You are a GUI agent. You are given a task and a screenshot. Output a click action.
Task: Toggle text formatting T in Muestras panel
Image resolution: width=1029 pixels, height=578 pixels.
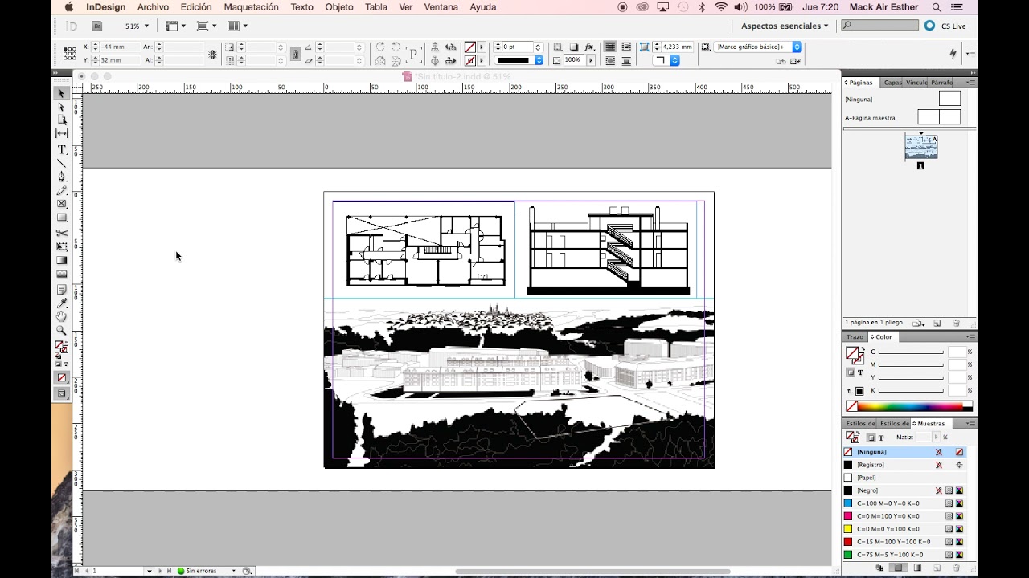[881, 438]
